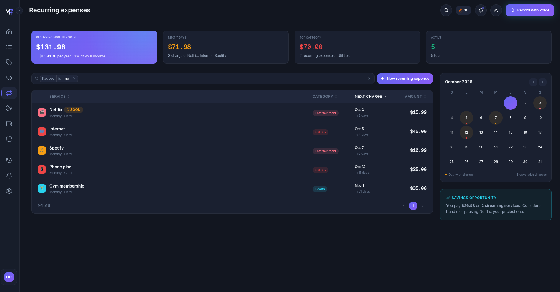
Task: Open the pie chart reports icon
Action: (9, 139)
